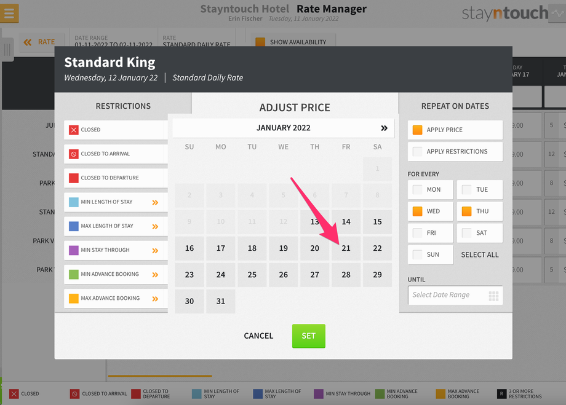566x405 pixels.
Task: Click the Max Length of Stay dark blue swatch
Action: coord(74,226)
